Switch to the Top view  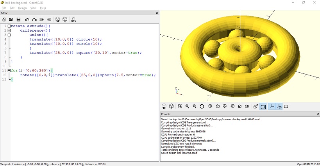(218, 106)
